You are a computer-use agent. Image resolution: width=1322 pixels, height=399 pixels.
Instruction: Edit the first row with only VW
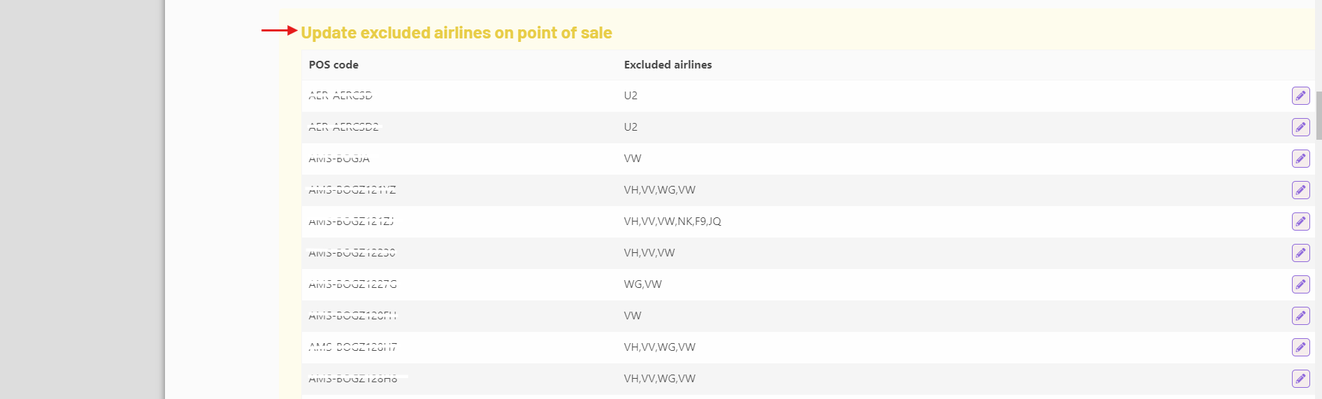click(1300, 159)
